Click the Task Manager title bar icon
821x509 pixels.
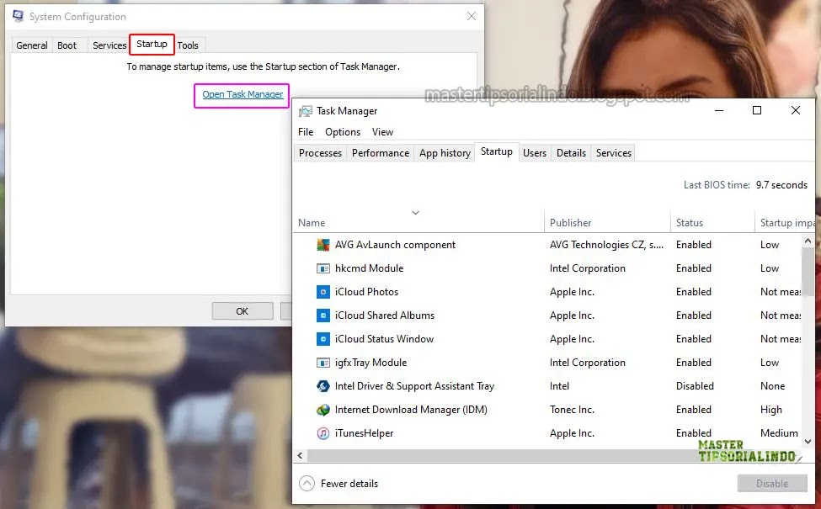coord(305,111)
